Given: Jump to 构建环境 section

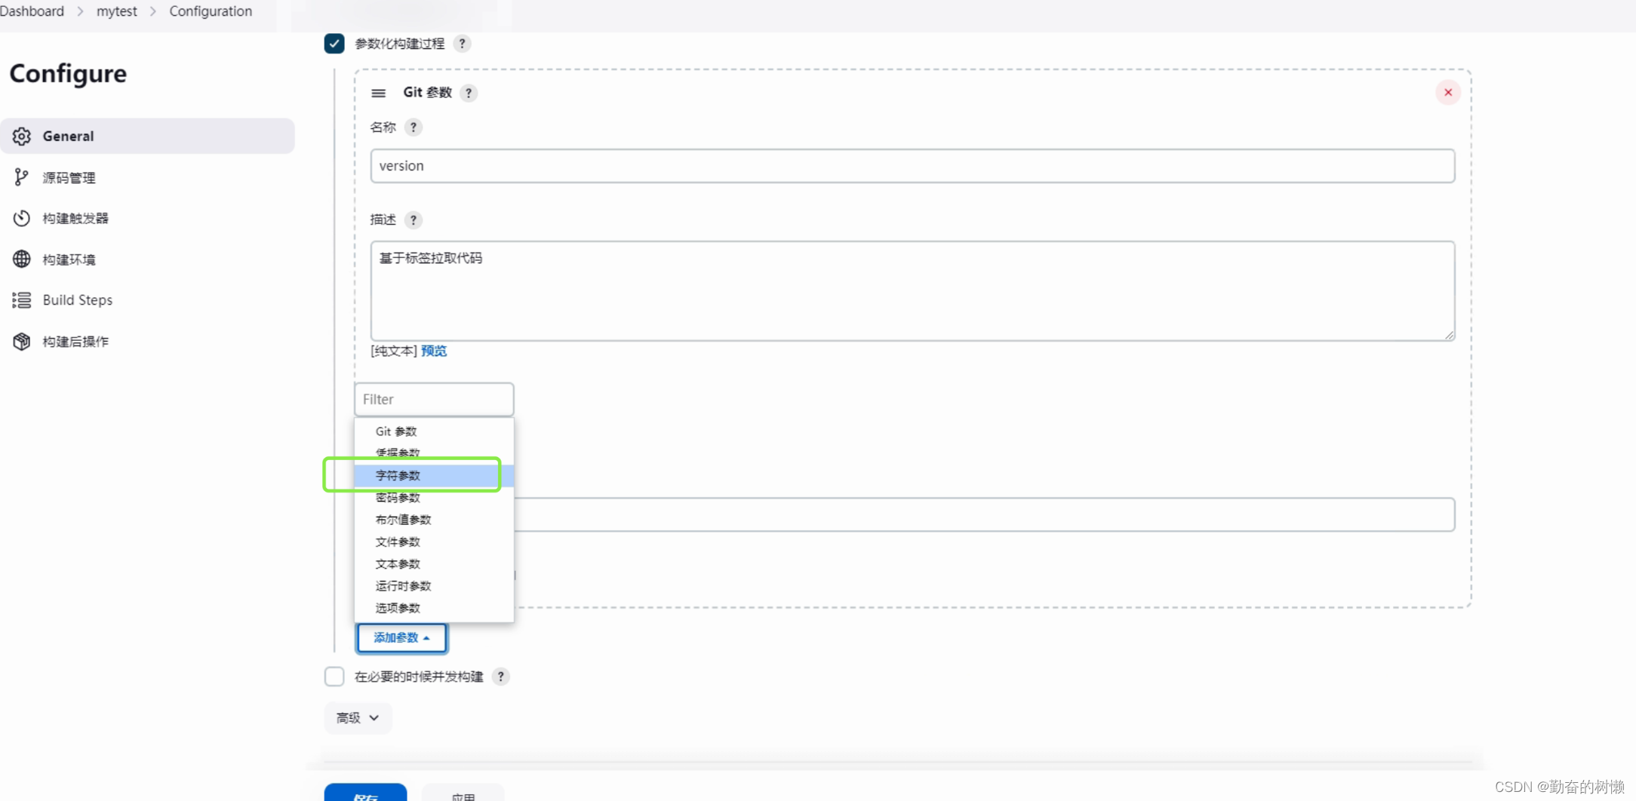Looking at the screenshot, I should [x=148, y=259].
